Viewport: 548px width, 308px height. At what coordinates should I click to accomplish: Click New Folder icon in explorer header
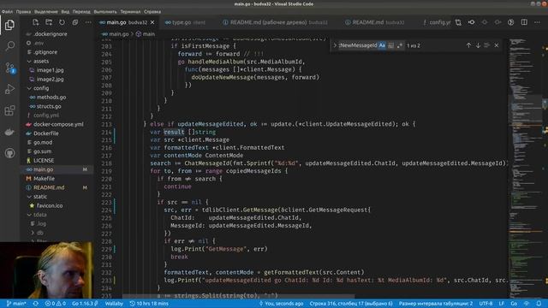[49, 22]
